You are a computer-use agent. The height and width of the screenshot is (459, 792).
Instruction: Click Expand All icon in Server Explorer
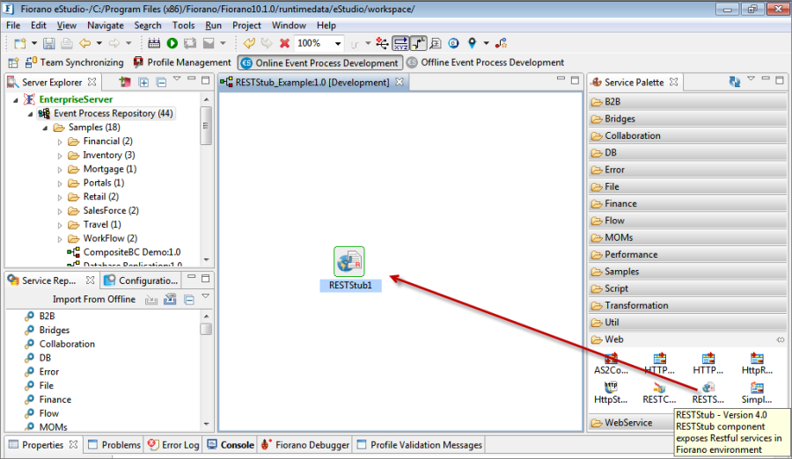pos(144,82)
